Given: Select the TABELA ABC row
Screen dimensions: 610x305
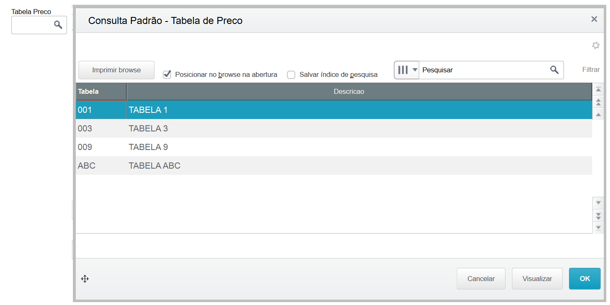Looking at the screenshot, I should pyautogui.click(x=154, y=166).
